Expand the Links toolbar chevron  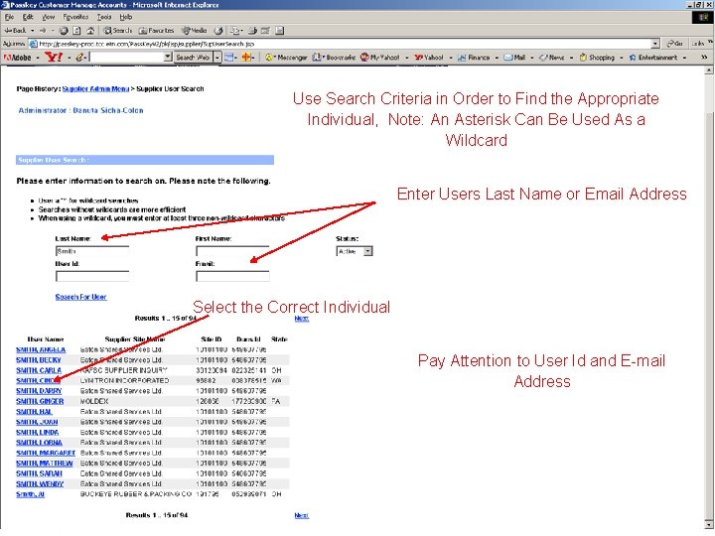710,43
